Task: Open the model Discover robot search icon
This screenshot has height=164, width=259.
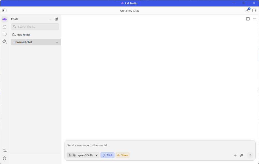Action: (4, 41)
